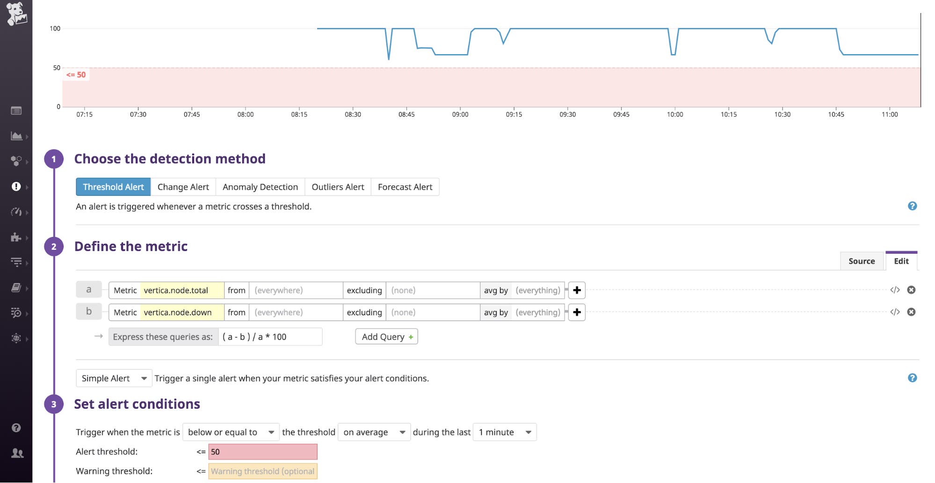The height and width of the screenshot is (483, 935).
Task: Open the Simple Alert dropdown
Action: point(113,378)
